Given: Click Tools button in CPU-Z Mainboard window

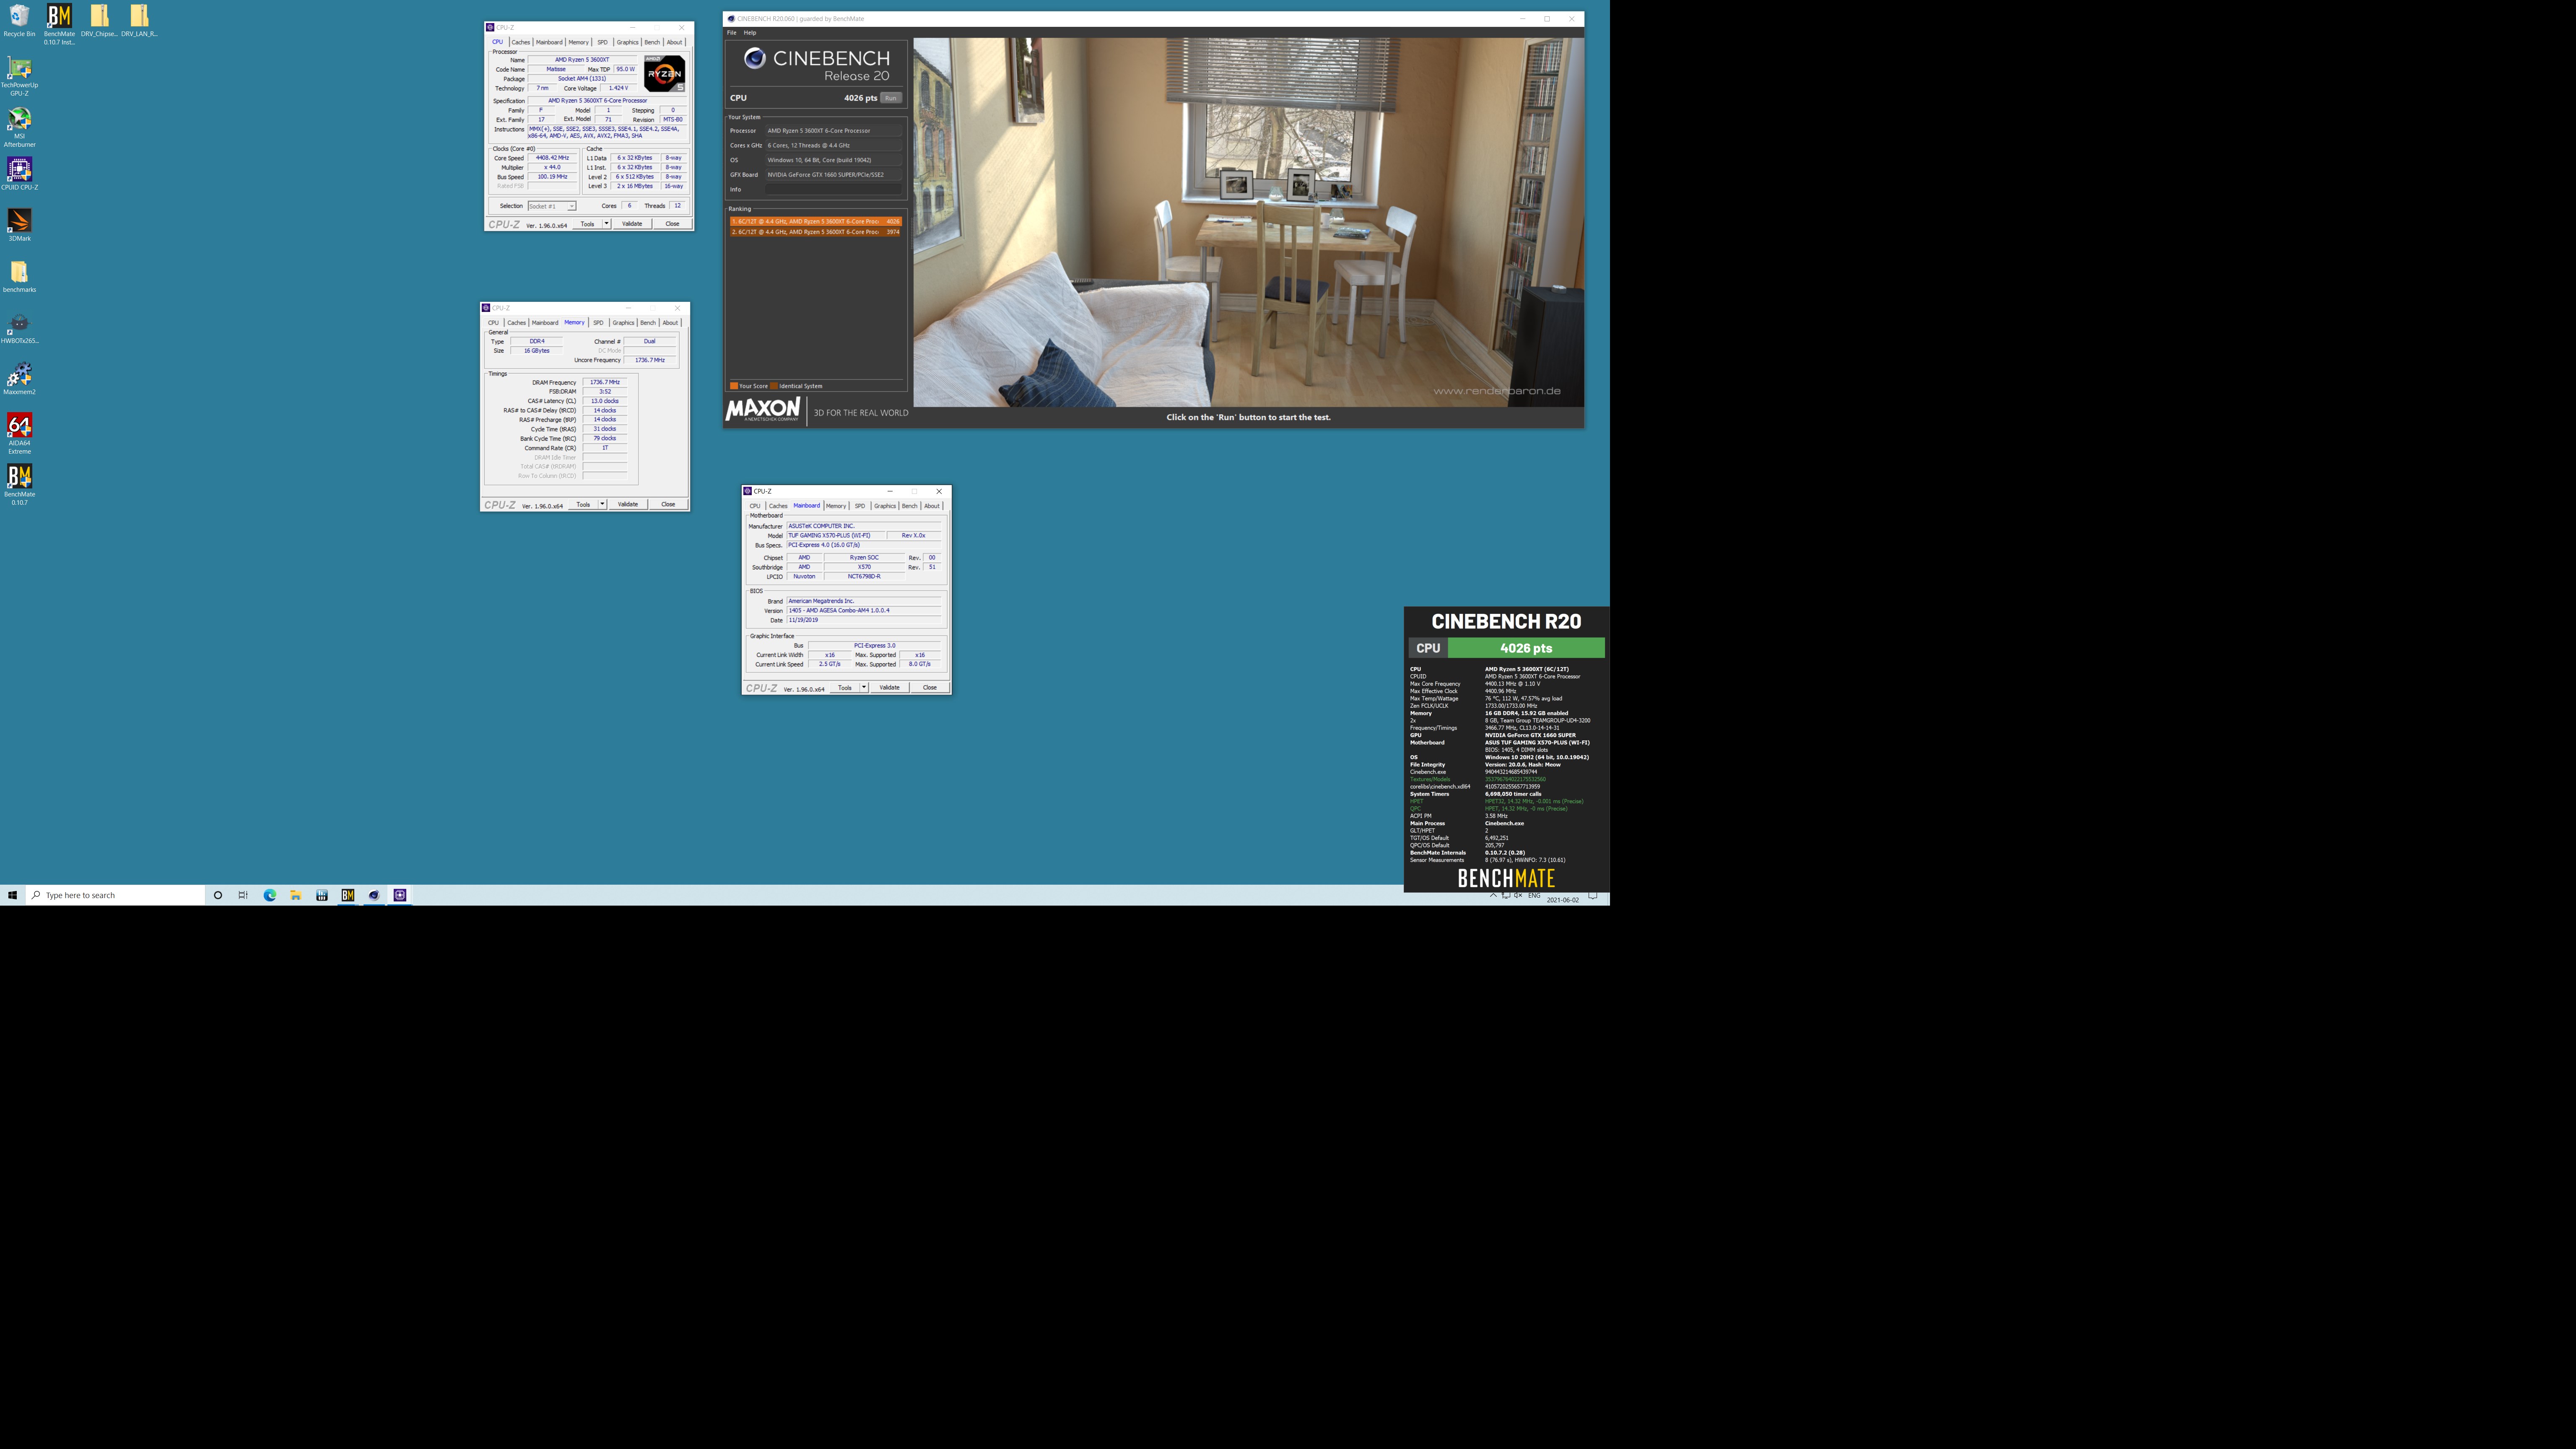Looking at the screenshot, I should point(845,687).
